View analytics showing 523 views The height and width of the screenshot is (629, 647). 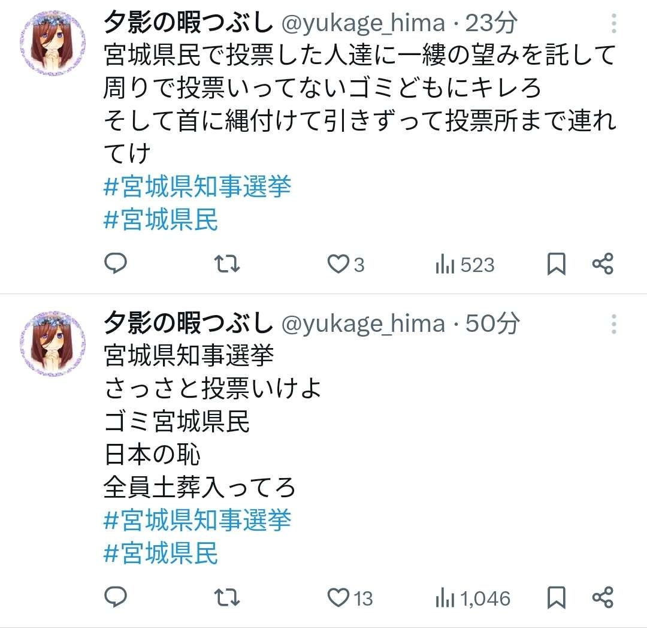(464, 264)
